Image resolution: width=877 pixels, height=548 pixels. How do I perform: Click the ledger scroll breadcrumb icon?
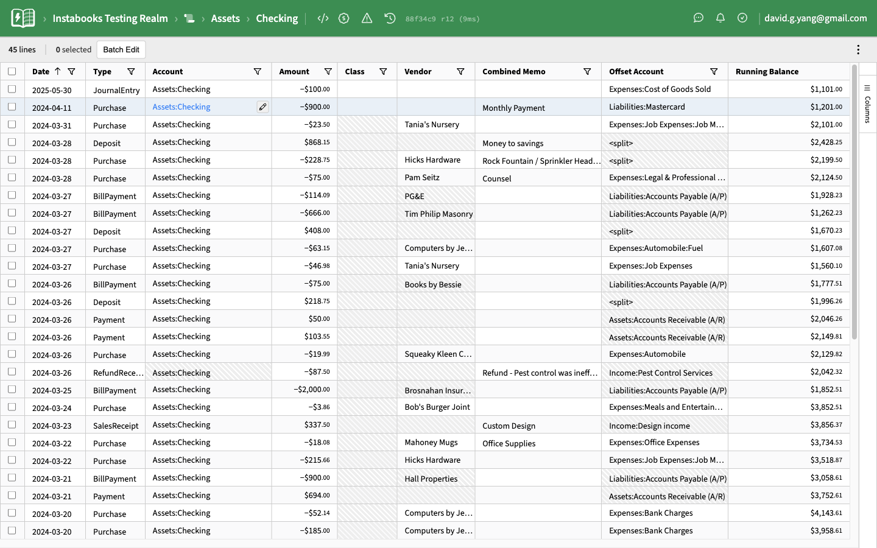189,19
